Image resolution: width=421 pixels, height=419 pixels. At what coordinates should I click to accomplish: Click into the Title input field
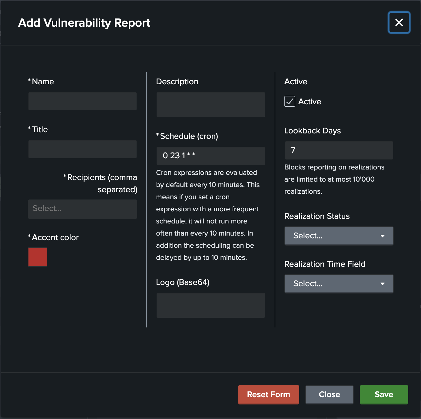point(82,149)
